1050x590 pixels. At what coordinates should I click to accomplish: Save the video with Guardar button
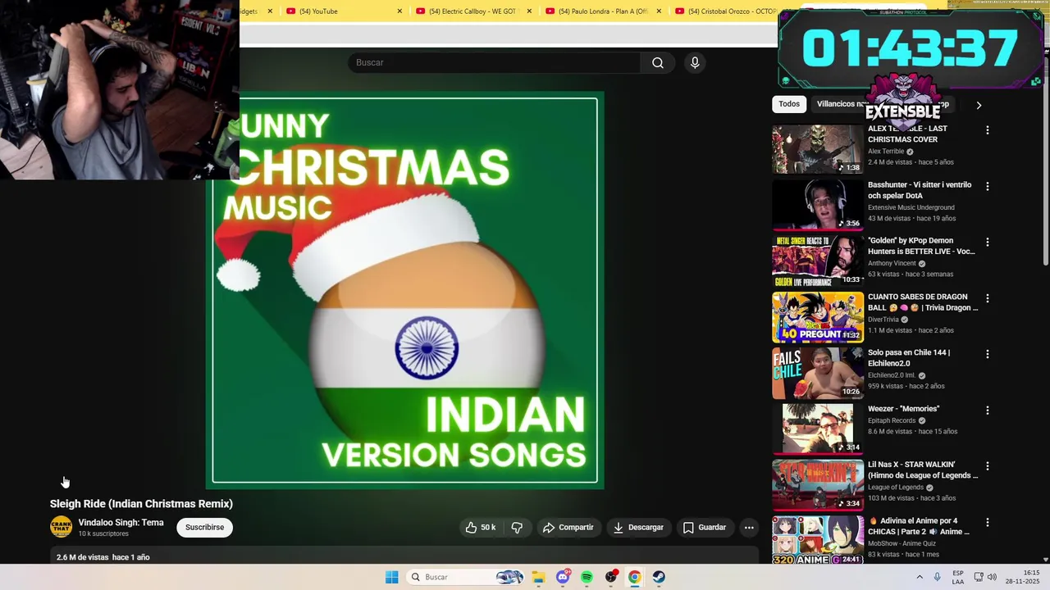tap(705, 528)
